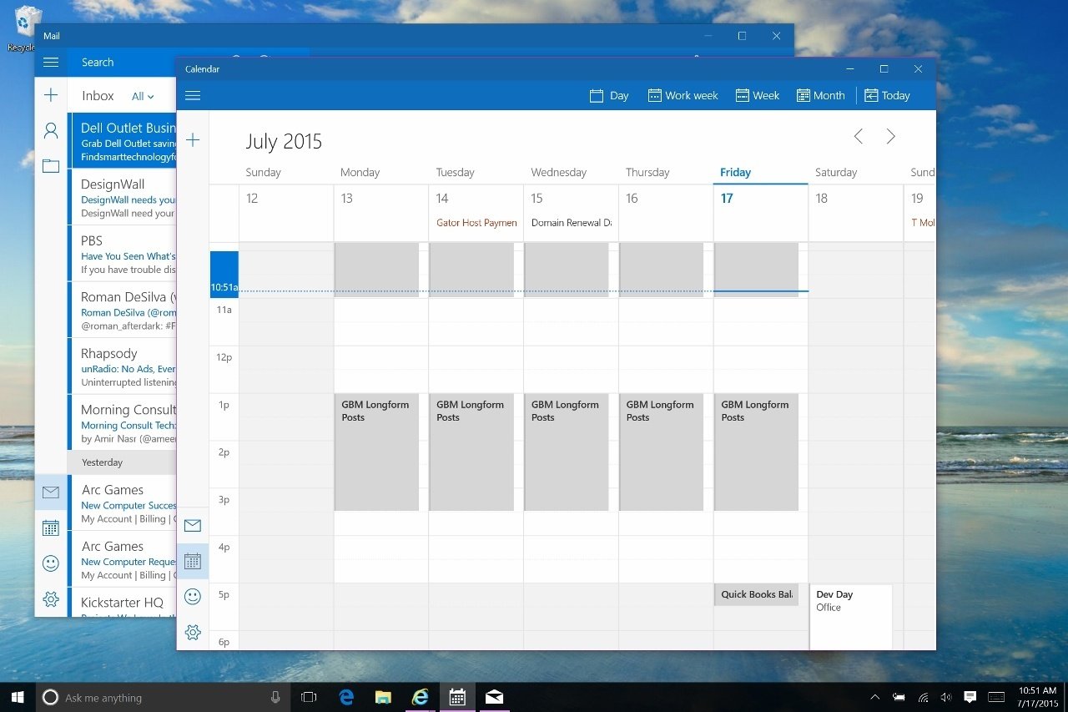Open Action Center notifications icon
The width and height of the screenshot is (1068, 712).
tap(970, 697)
